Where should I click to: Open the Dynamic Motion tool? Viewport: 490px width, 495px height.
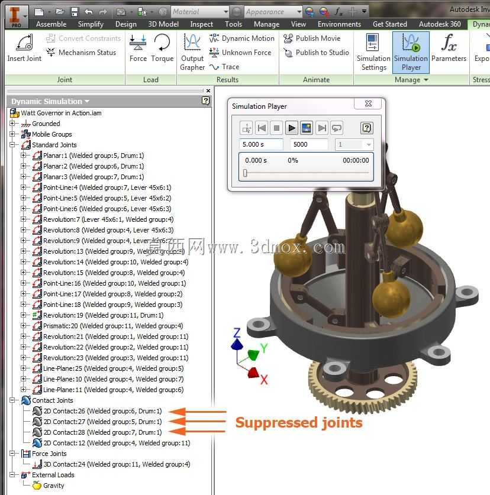(x=241, y=38)
